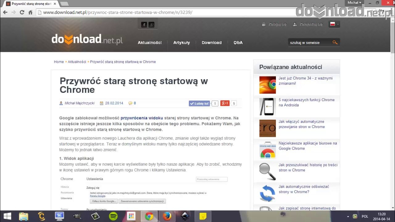
Task: Click the Home breadcrumb link
Action: [59, 62]
